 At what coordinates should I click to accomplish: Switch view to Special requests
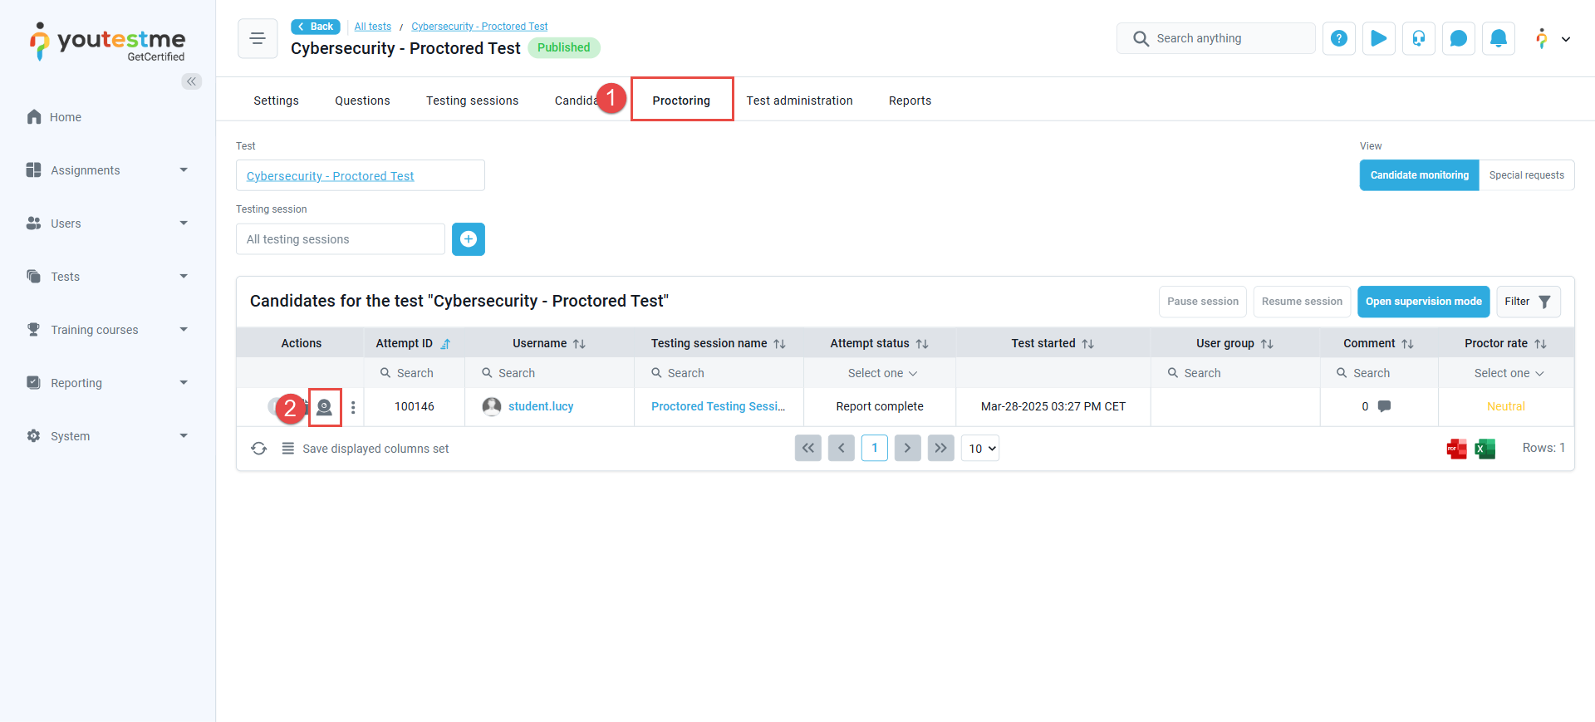[1526, 175]
